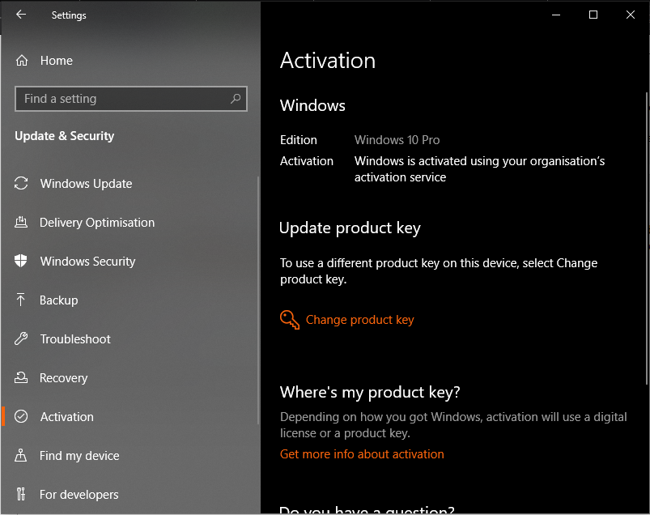
Task: Click the For developers tools icon
Action: coord(21,494)
